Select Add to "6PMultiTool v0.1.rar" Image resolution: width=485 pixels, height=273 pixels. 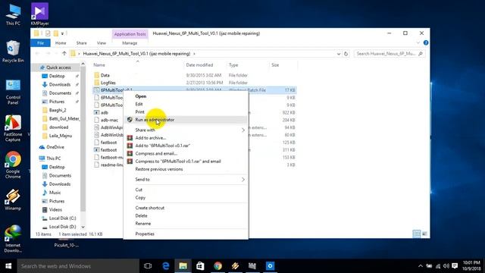tap(186, 146)
